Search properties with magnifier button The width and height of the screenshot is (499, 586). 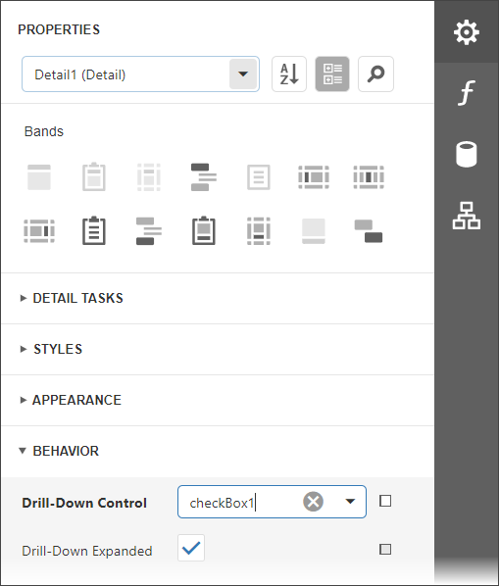(x=375, y=74)
